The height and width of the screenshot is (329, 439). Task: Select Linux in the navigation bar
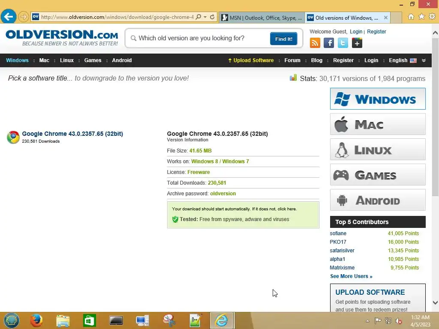[66, 60]
